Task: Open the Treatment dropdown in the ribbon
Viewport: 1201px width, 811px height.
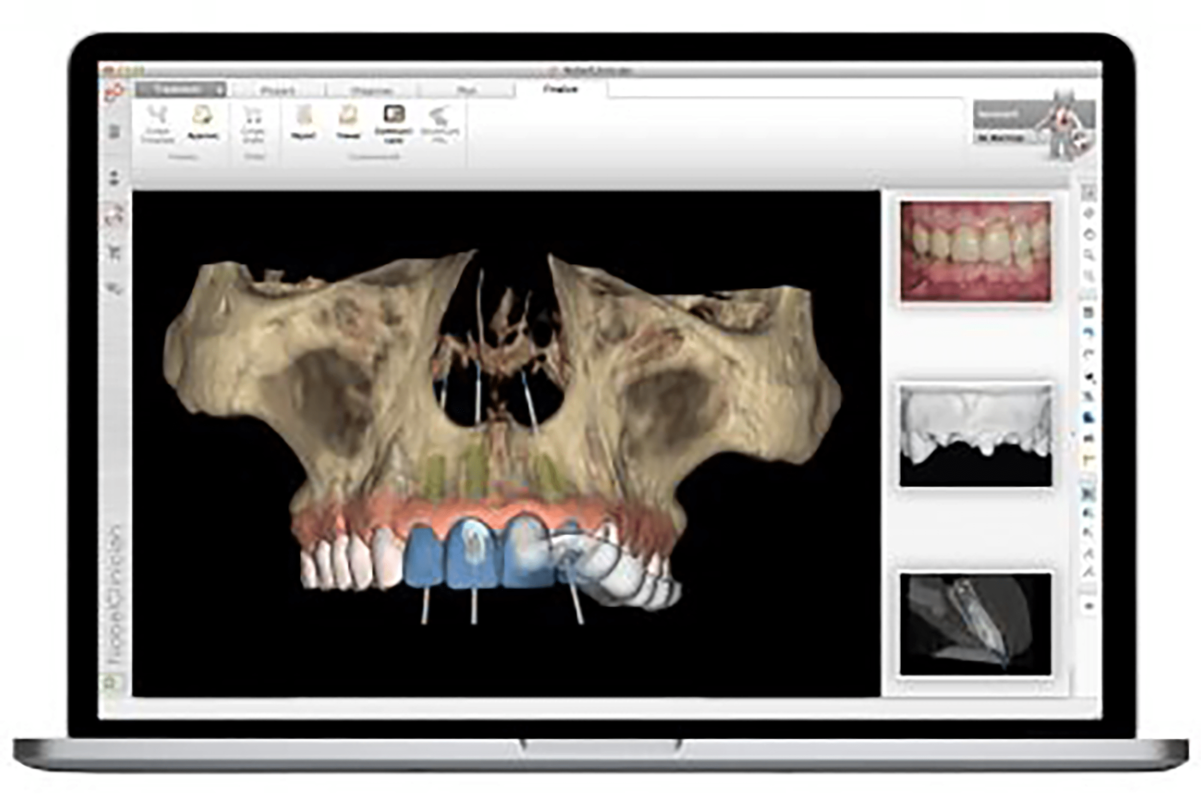Action: (x=181, y=89)
